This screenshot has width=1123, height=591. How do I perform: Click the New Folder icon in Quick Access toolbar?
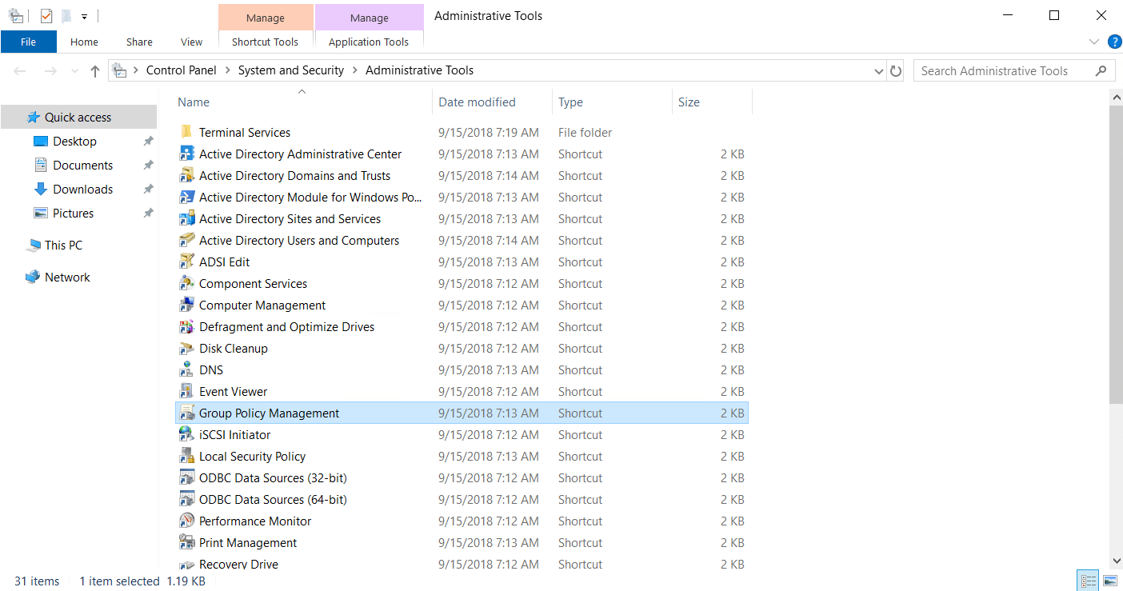(x=66, y=16)
